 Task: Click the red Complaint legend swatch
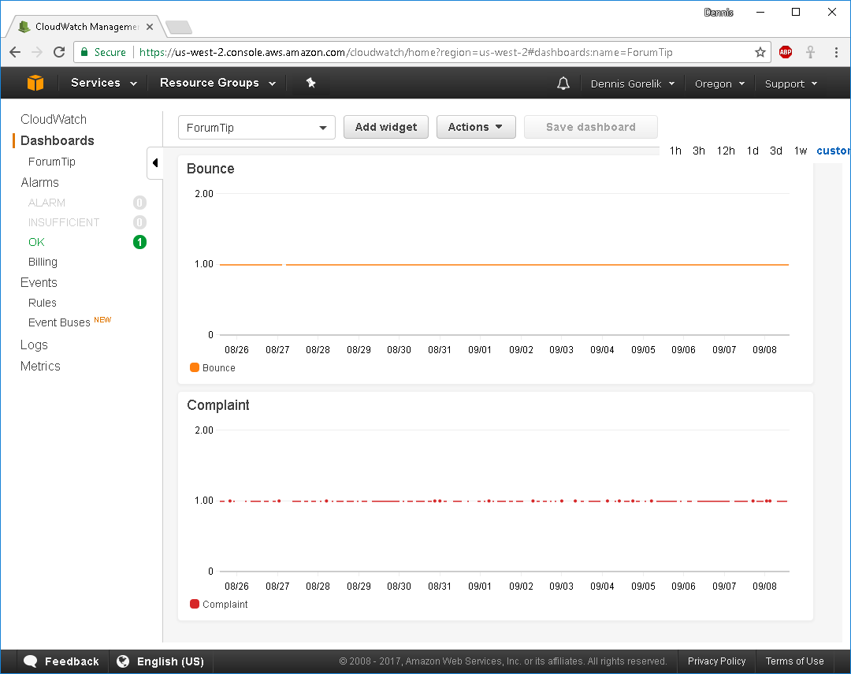(x=195, y=603)
